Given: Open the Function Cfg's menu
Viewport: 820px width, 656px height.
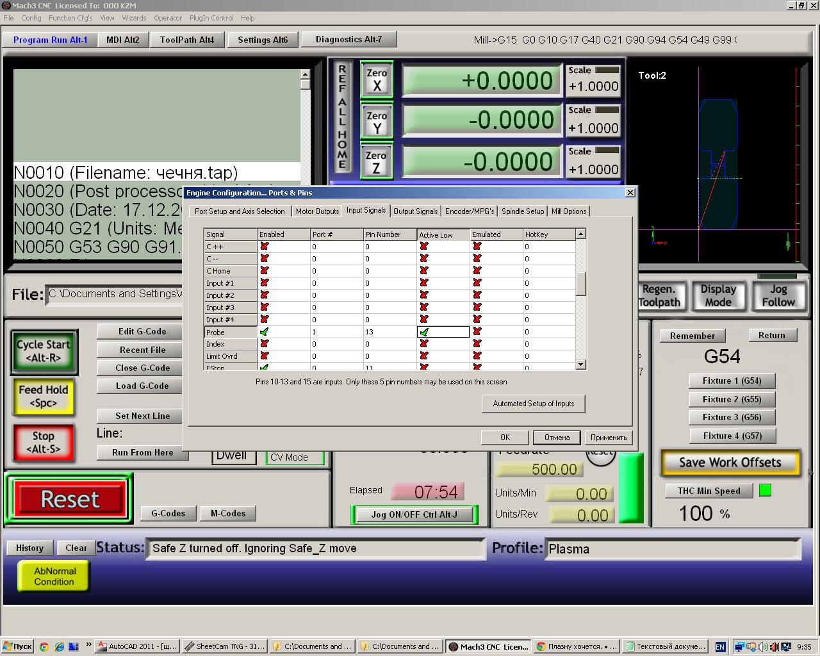Looking at the screenshot, I should [x=70, y=18].
